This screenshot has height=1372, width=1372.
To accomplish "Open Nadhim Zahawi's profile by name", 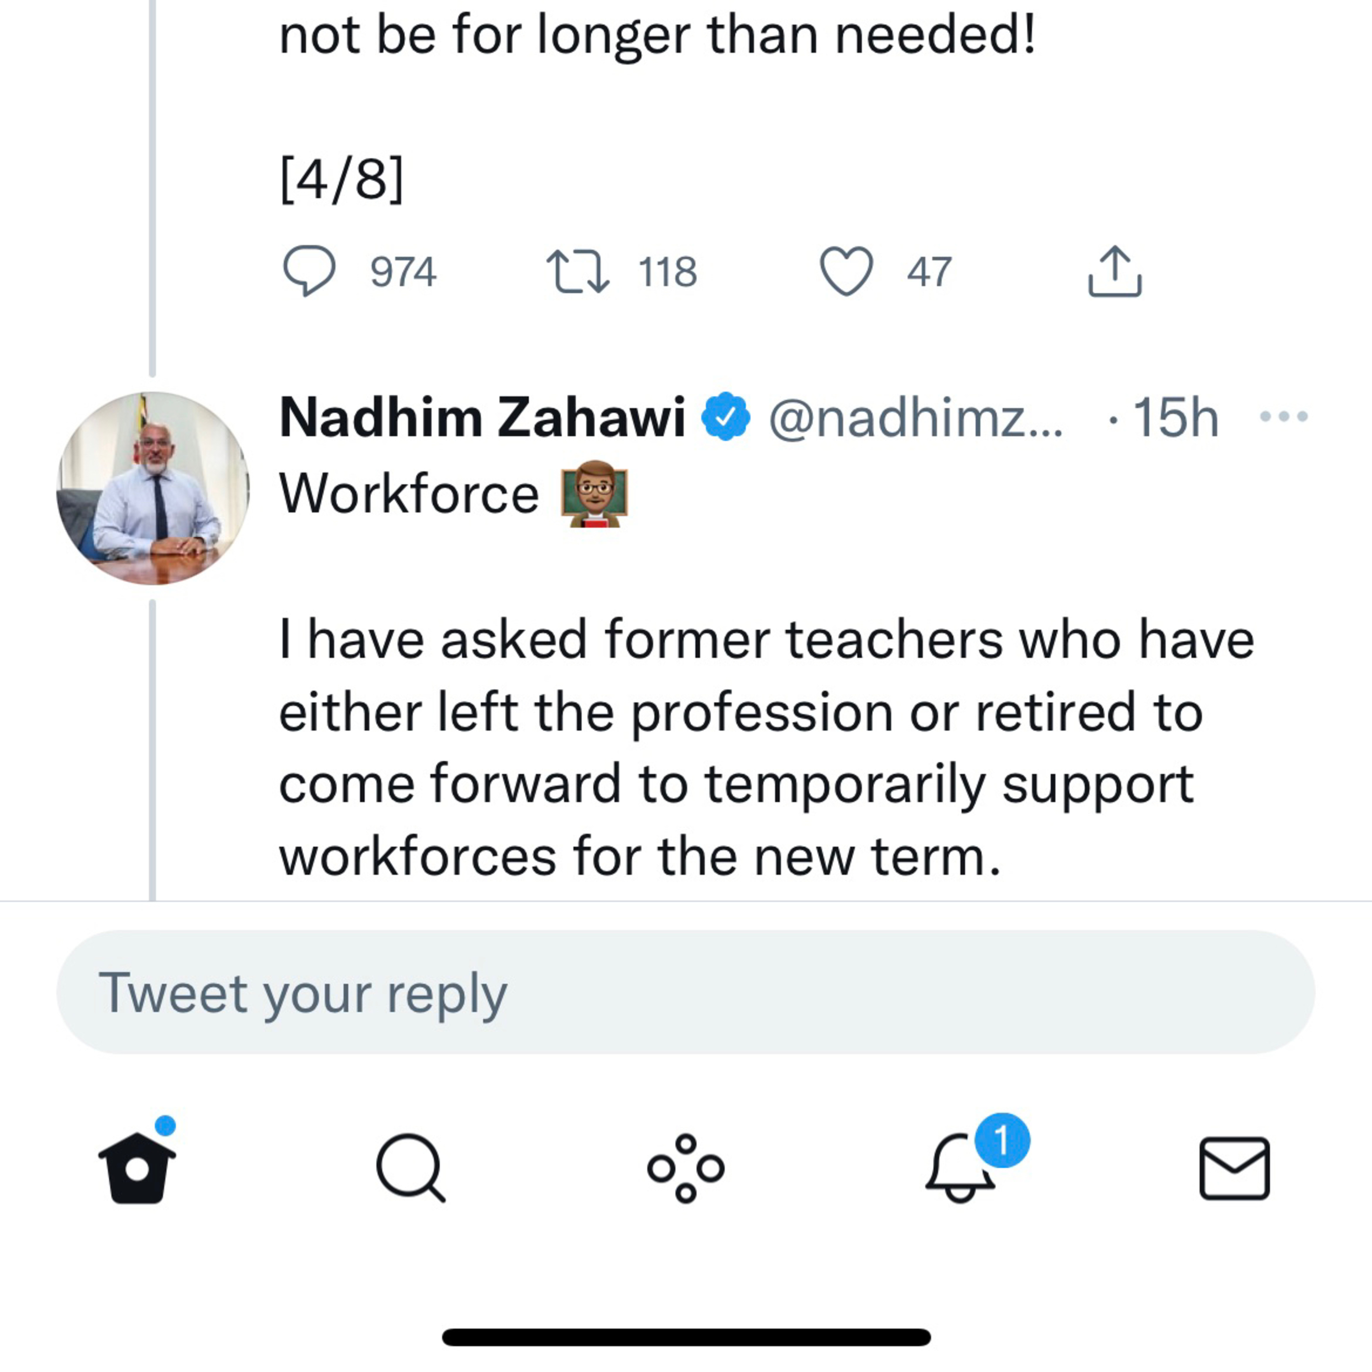I will [x=482, y=418].
